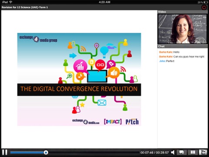Click the IMPACT logo on the slide
The height and width of the screenshot is (157, 209).
tap(113, 122)
